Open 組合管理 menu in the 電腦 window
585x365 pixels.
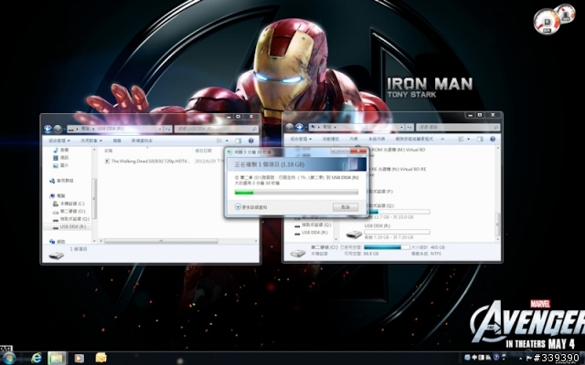pyautogui.click(x=301, y=139)
